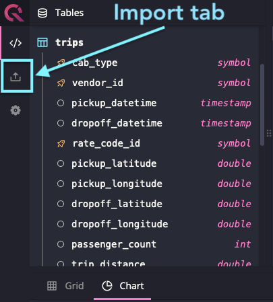Select the dropoff_latitude column

pos(117,204)
